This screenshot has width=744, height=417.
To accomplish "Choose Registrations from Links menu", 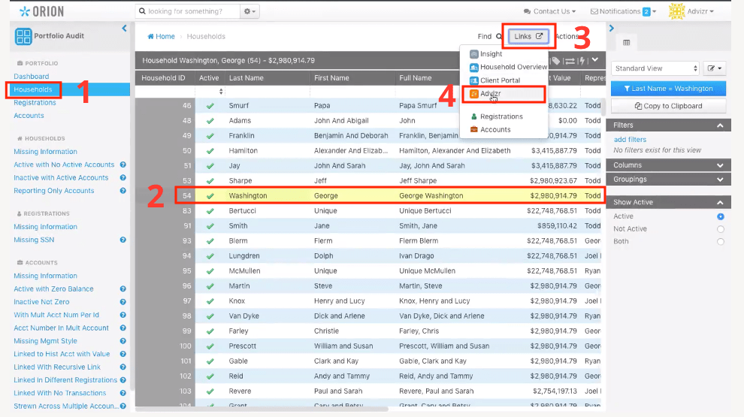I will tap(496, 116).
